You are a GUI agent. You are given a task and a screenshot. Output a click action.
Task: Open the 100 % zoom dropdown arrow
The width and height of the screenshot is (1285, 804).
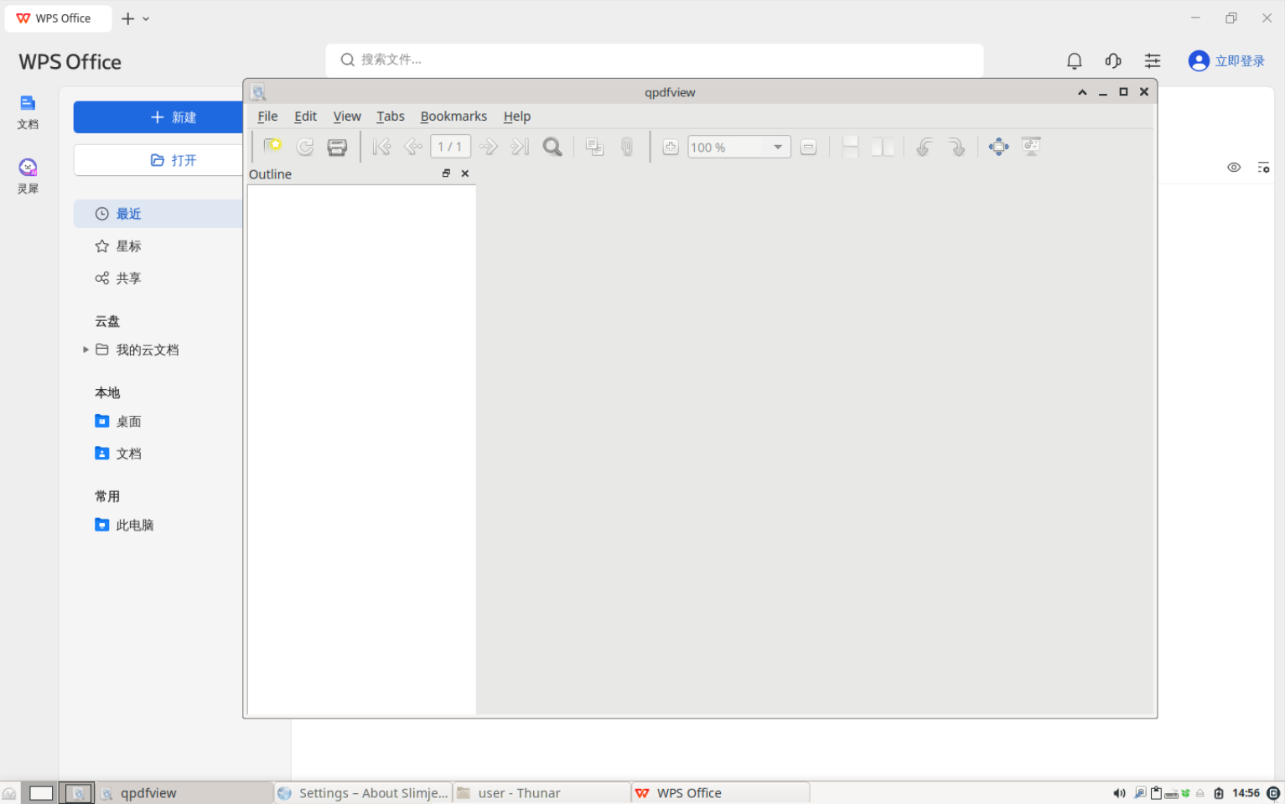tap(778, 147)
